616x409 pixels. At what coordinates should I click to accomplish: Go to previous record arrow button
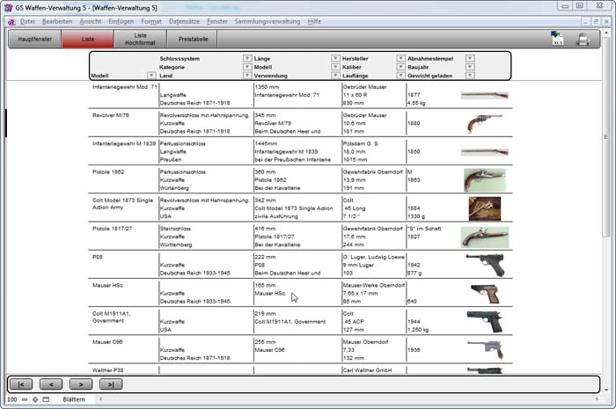click(51, 384)
